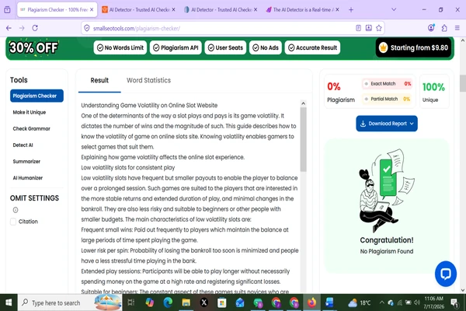466x311 pixels.
Task: Click the User Seats badge
Action: click(225, 47)
